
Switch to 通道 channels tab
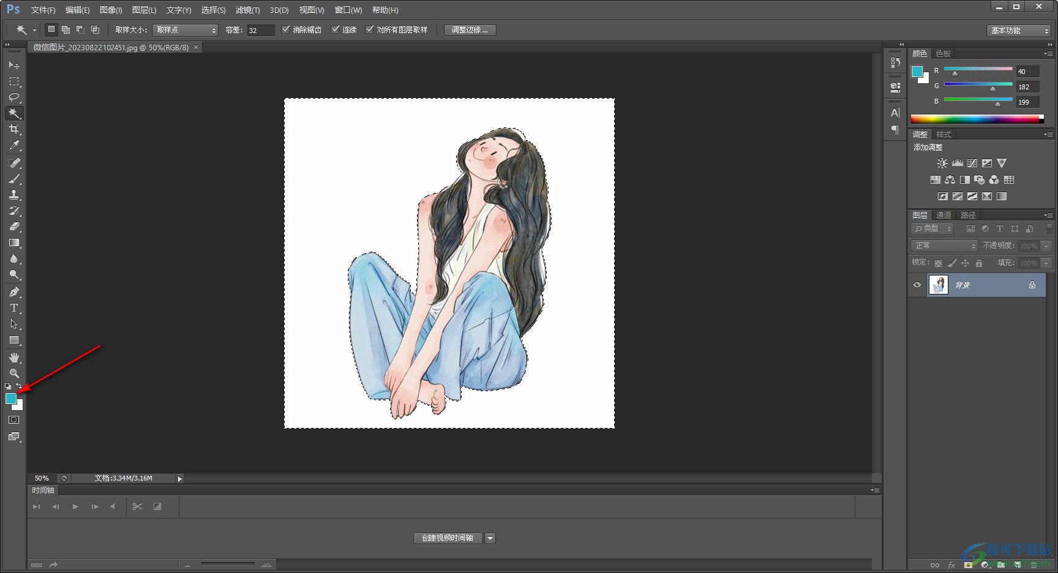[x=944, y=215]
